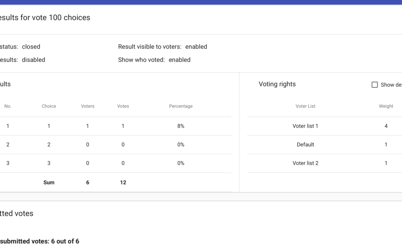This screenshot has width=402, height=251.
Task: Click the Sum row label
Action: (x=49, y=183)
